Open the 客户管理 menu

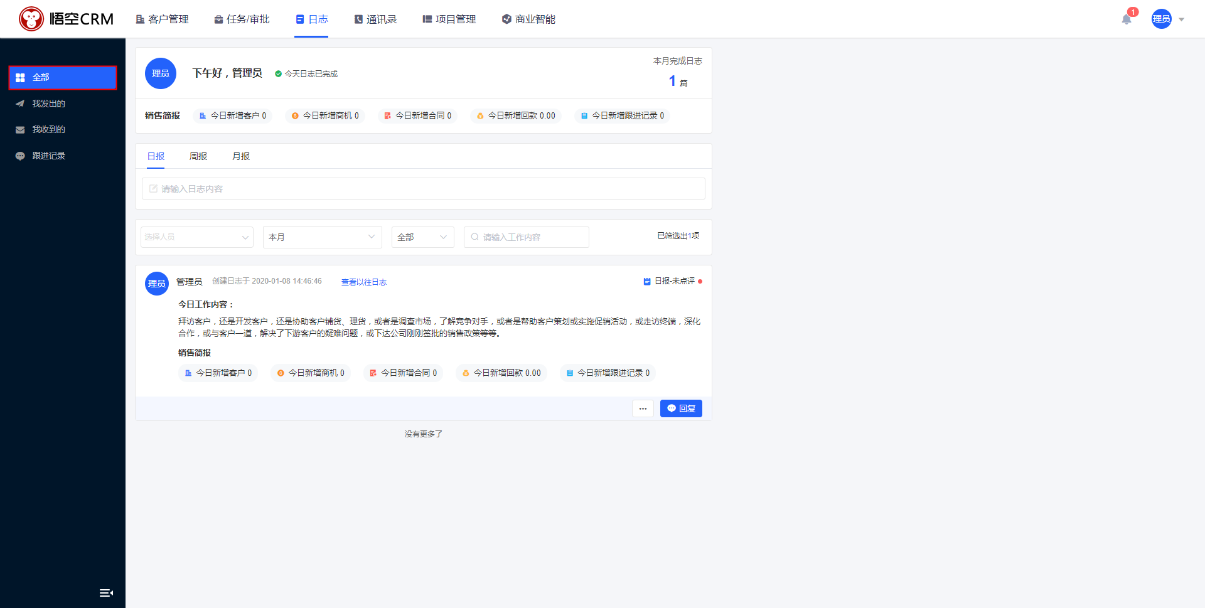163,19
